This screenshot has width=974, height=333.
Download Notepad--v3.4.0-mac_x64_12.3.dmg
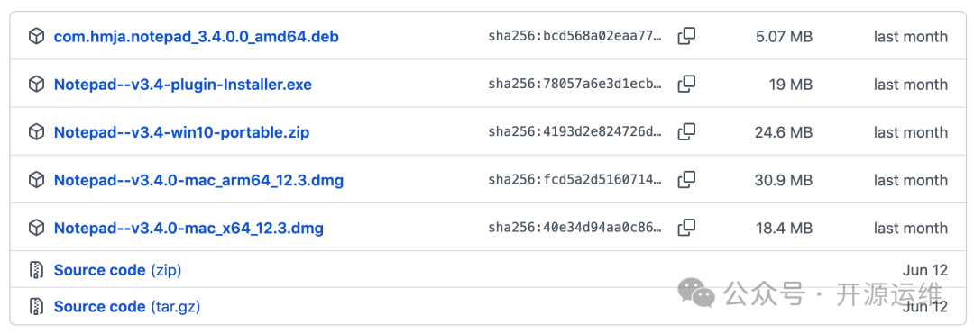click(188, 229)
